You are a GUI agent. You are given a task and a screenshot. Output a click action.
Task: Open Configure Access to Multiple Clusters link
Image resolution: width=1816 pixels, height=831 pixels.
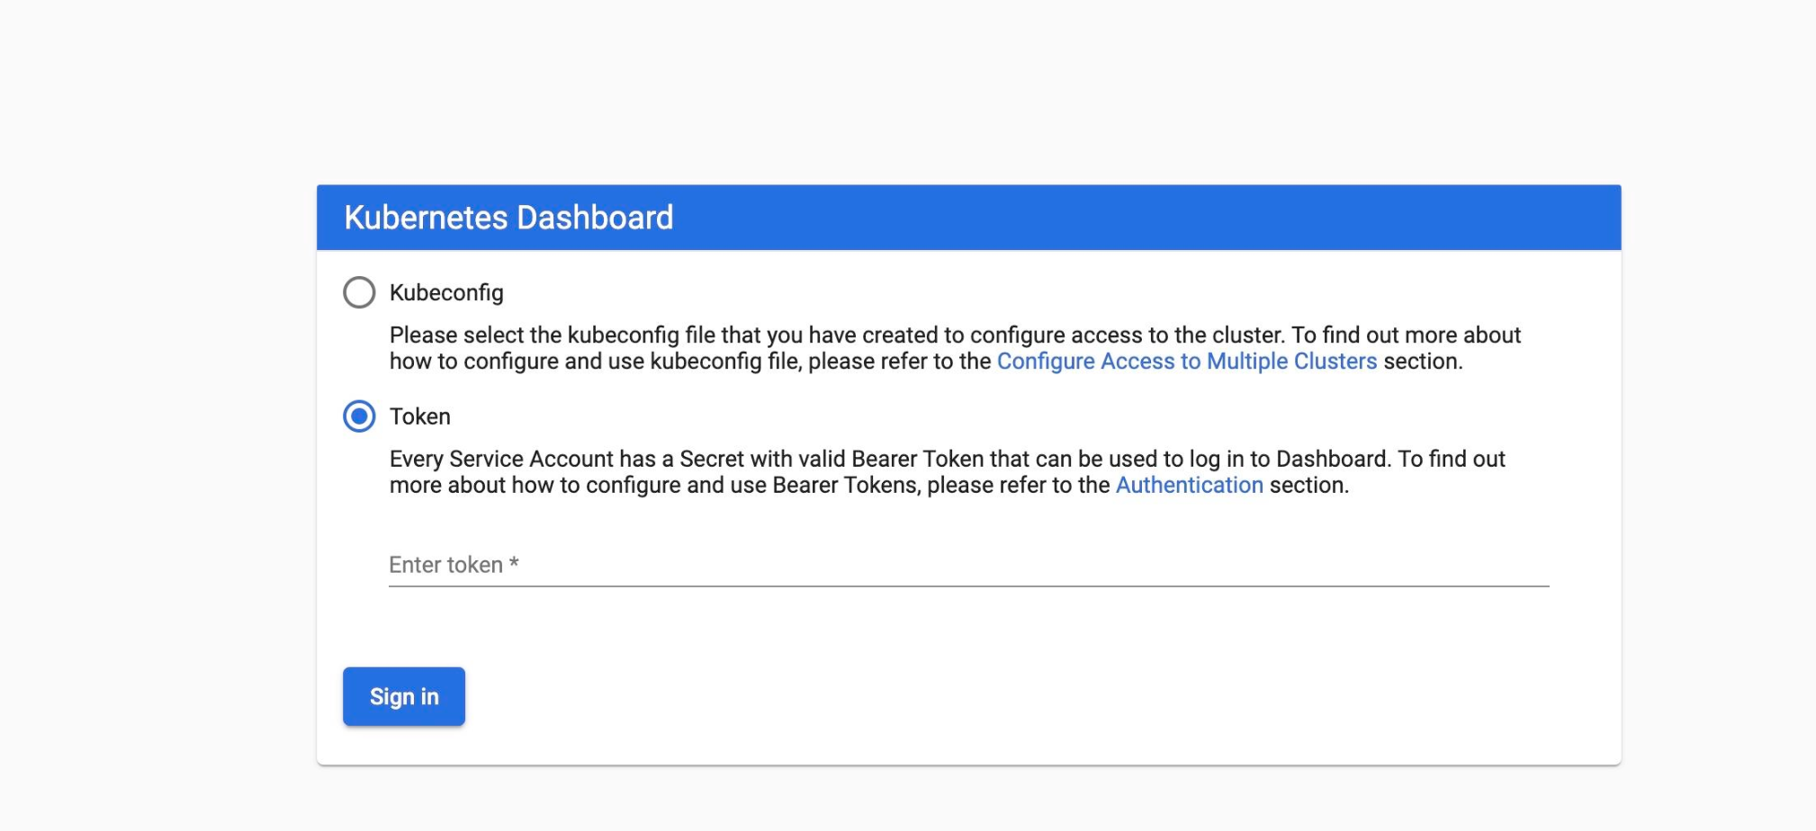(1187, 362)
